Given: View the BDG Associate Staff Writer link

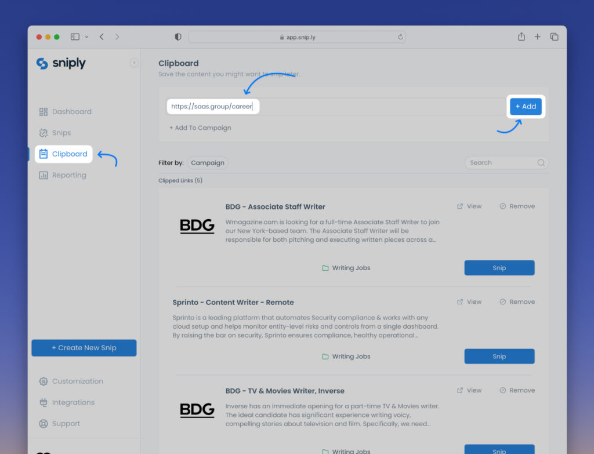Looking at the screenshot, I should pos(469,206).
